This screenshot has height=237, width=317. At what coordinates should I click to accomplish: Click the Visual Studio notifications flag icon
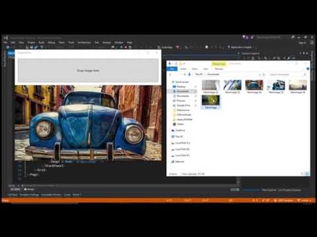244,38
